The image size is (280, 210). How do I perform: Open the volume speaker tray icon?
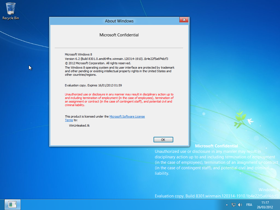240,205
